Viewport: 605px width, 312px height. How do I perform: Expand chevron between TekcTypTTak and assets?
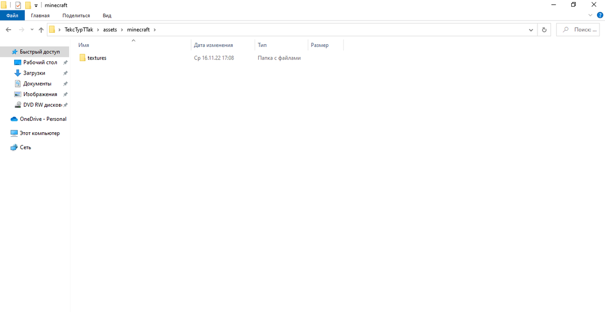[98, 30]
